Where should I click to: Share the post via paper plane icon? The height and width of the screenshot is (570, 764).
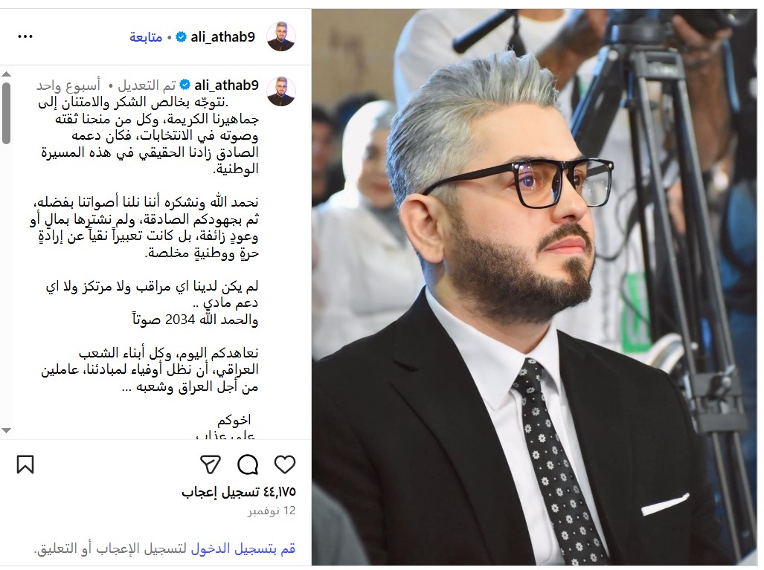click(x=211, y=464)
